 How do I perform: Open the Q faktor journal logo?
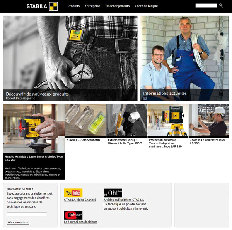[73, 215]
